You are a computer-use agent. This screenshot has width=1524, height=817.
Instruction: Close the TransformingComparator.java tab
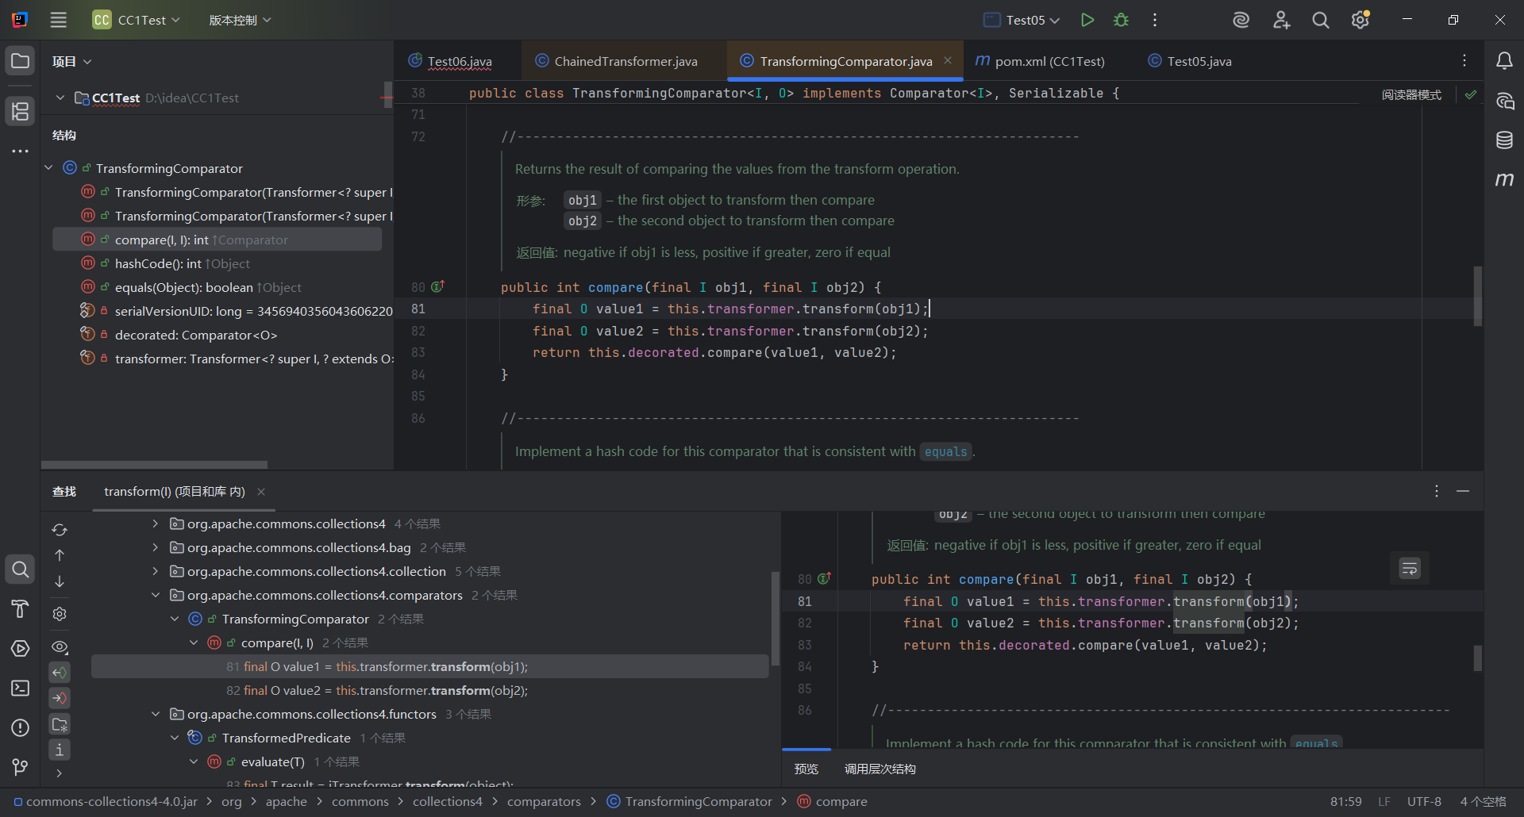click(948, 60)
